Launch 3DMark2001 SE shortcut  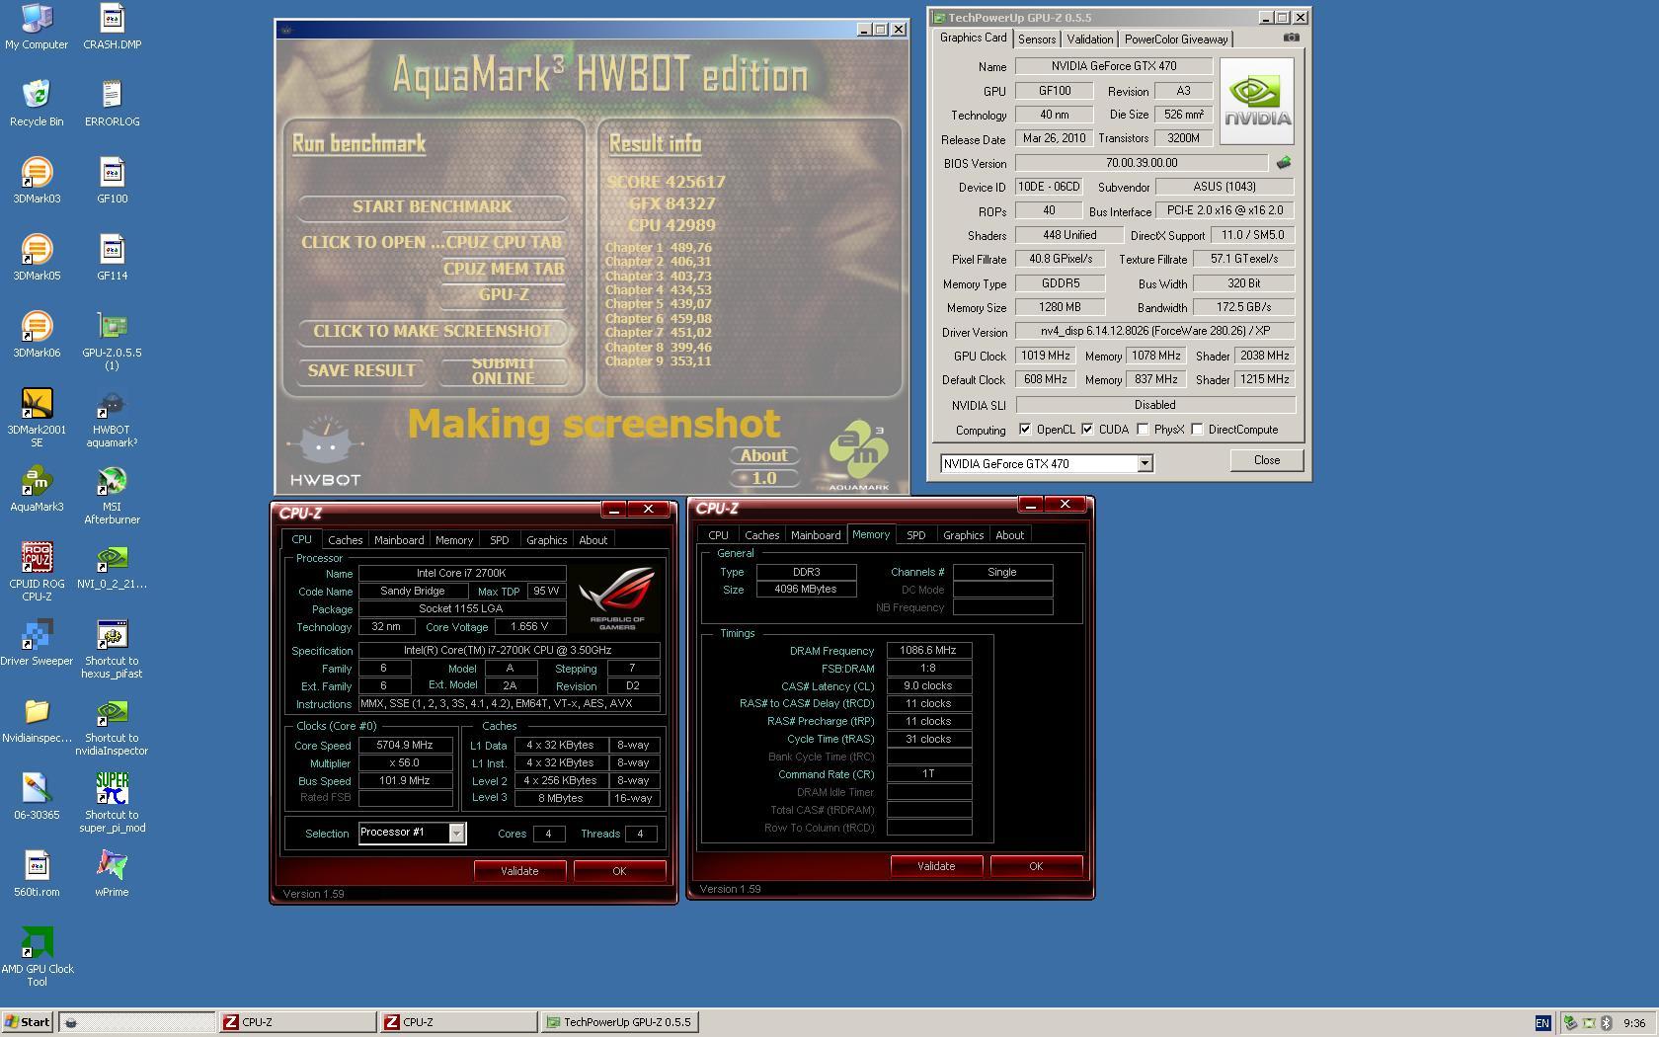tap(37, 418)
